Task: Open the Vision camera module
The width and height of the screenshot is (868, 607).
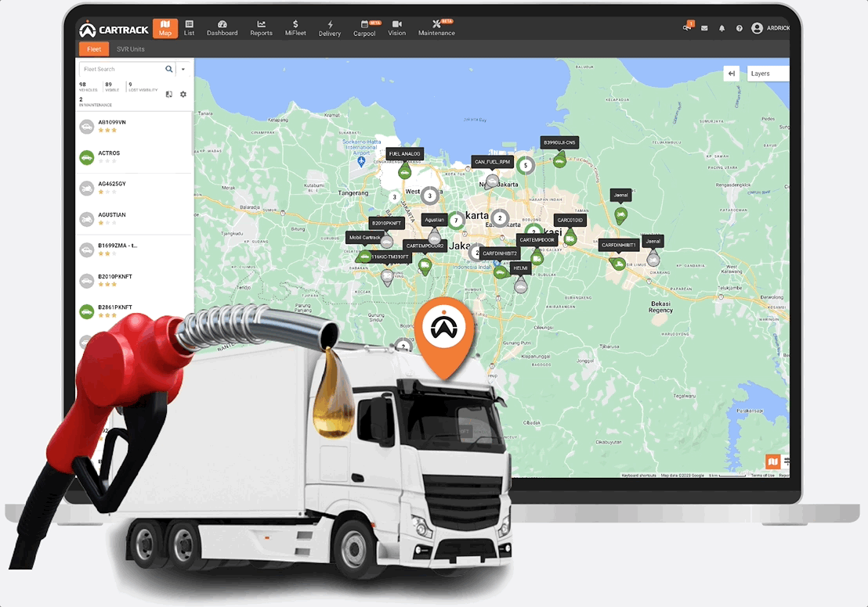Action: click(x=397, y=28)
